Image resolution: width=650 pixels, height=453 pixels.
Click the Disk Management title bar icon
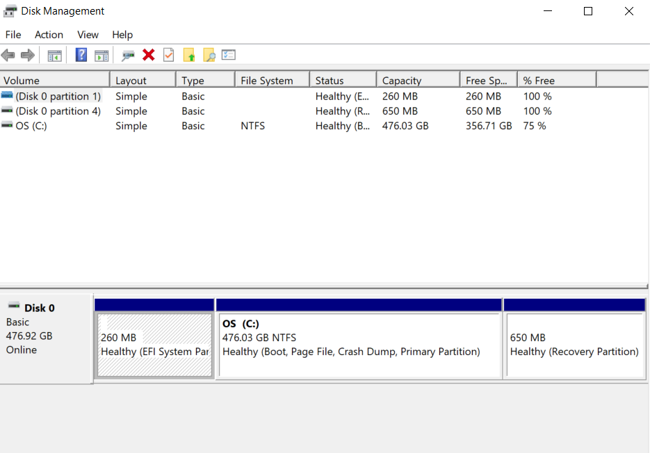pos(10,11)
